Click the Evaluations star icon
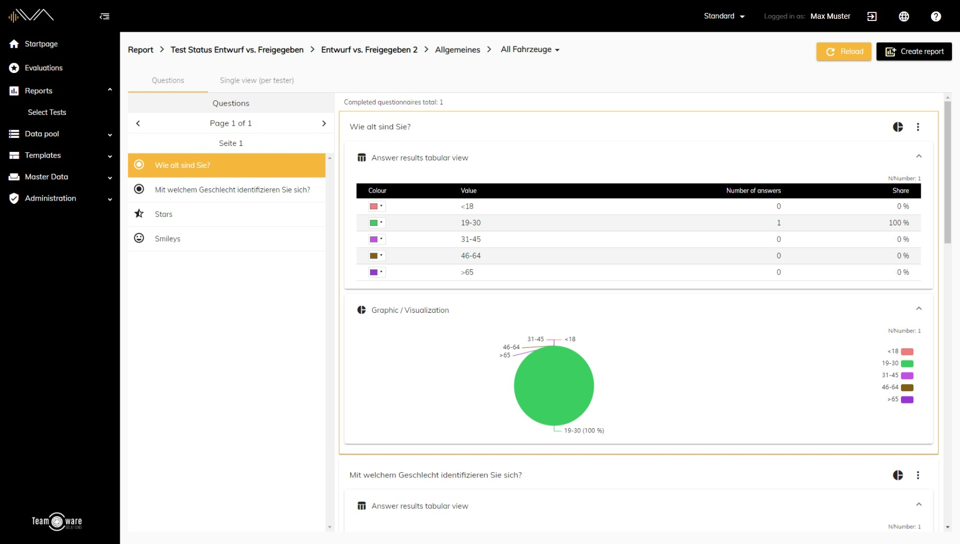 click(14, 68)
